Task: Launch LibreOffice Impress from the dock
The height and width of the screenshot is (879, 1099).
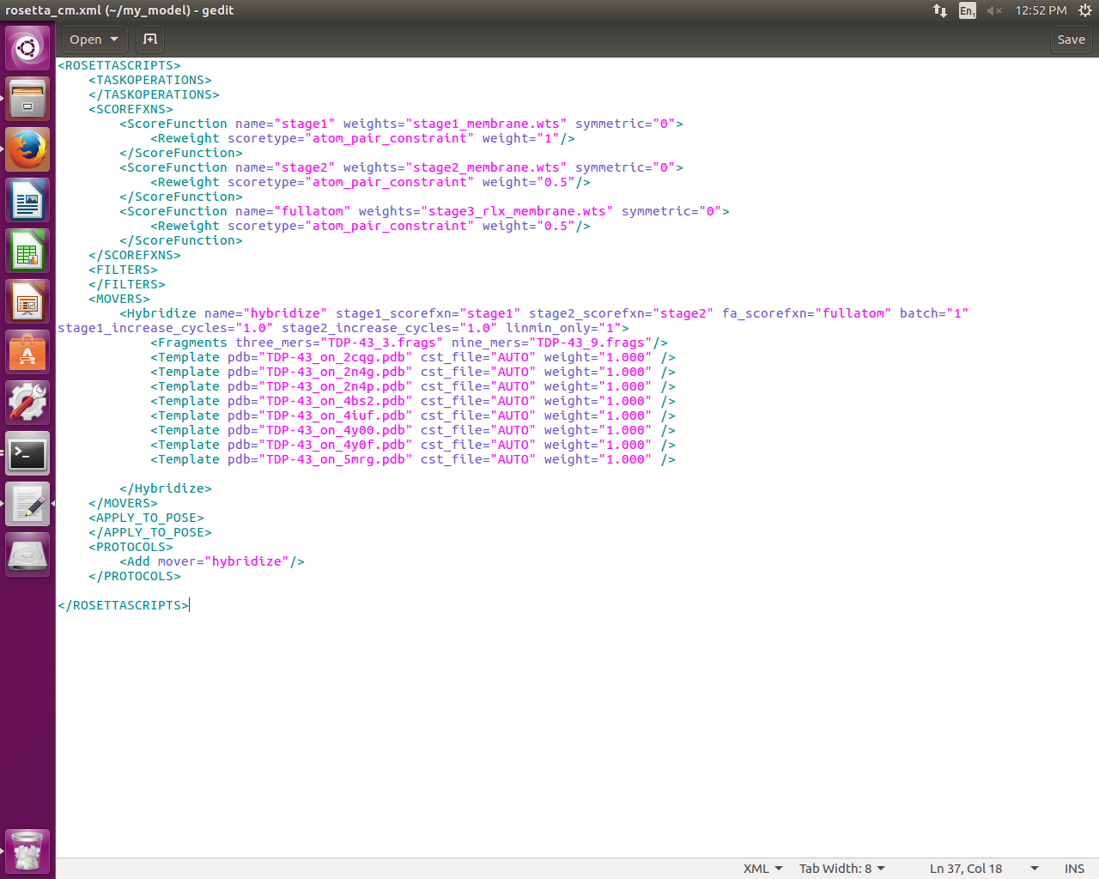Action: (x=27, y=302)
